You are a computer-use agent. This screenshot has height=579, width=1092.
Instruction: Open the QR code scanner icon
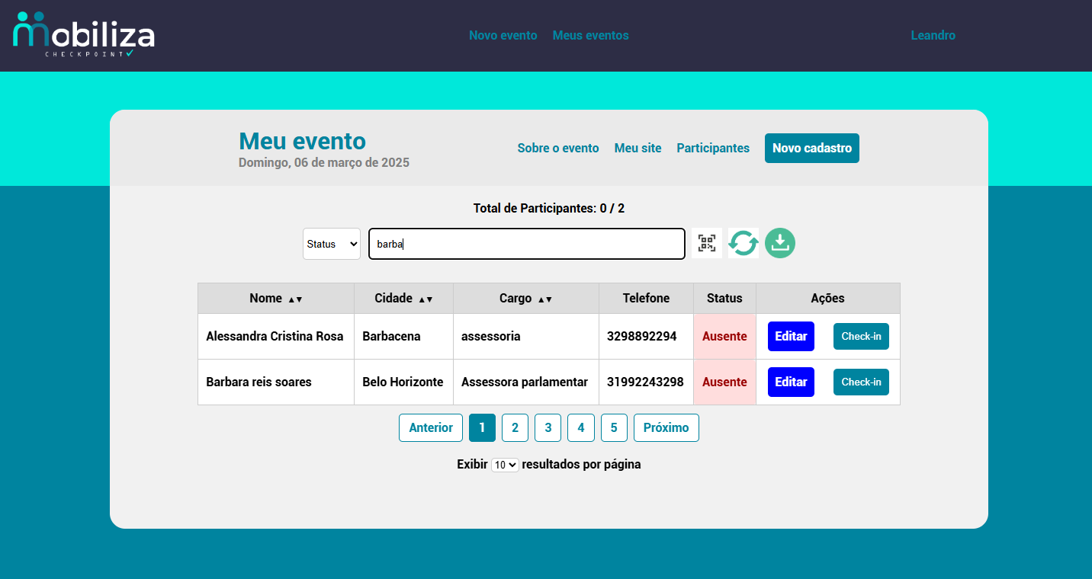(x=707, y=243)
